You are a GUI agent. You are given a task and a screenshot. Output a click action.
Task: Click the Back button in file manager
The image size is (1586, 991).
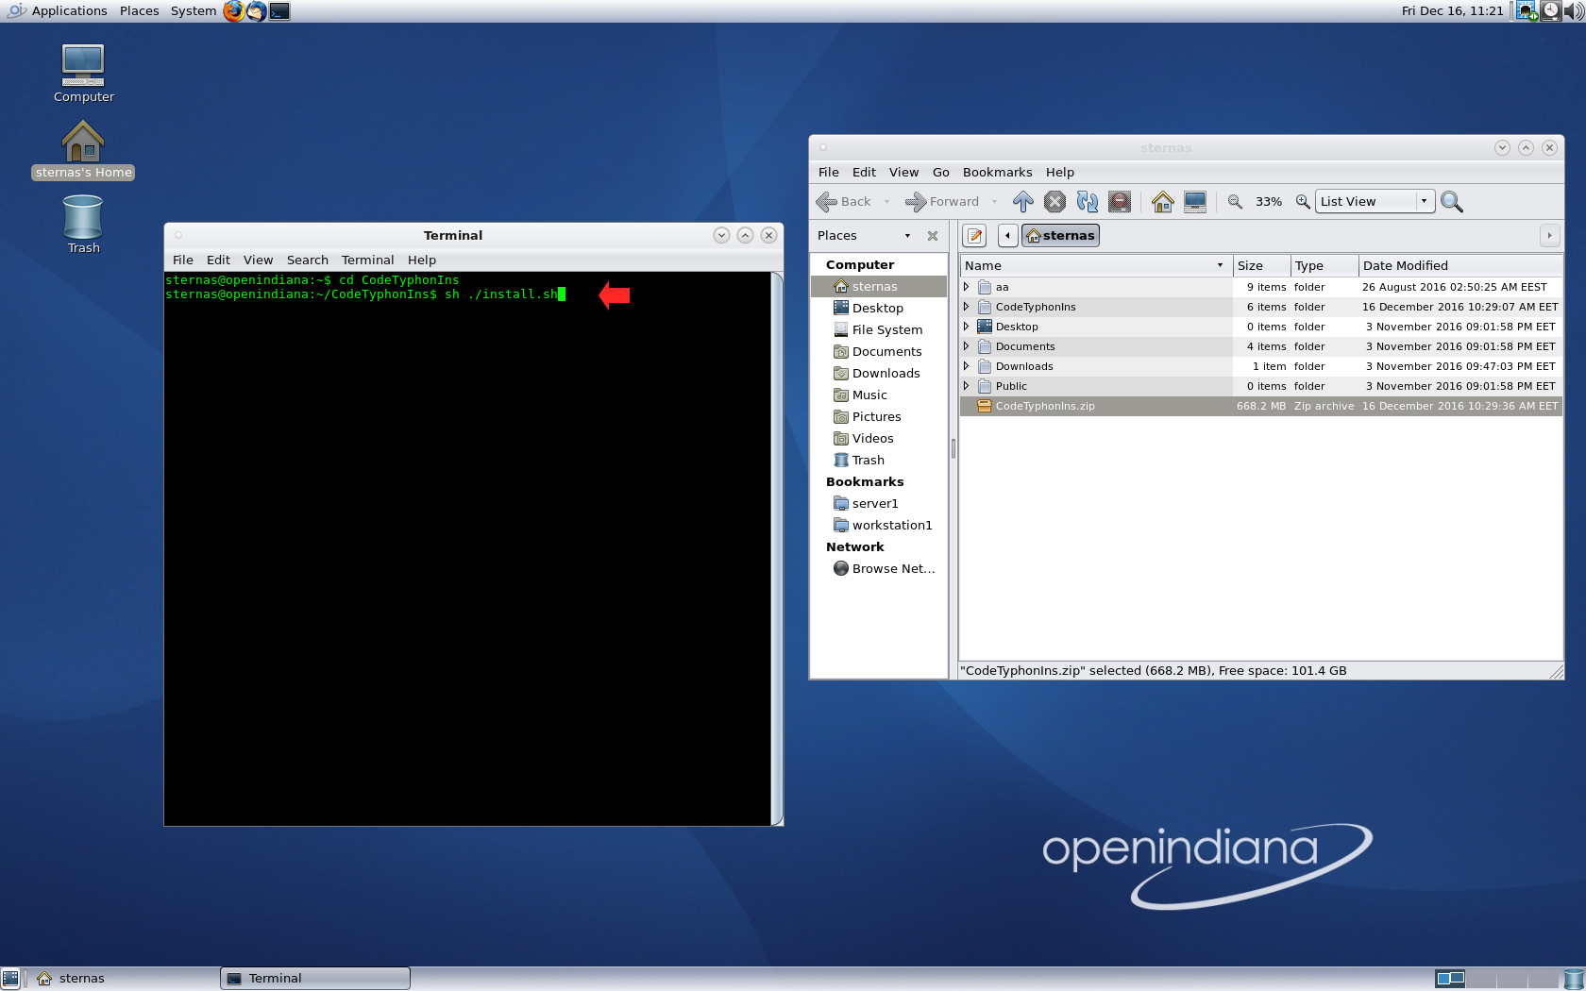pyautogui.click(x=845, y=201)
